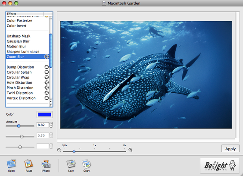This screenshot has height=176, width=243.
Task: Click the empty third parameter value field
Action: pos(43,146)
